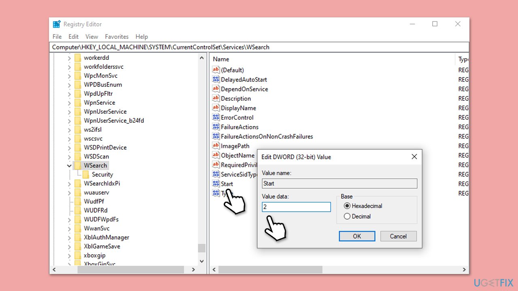Open the Favorites menu
The width and height of the screenshot is (518, 291).
(x=117, y=36)
